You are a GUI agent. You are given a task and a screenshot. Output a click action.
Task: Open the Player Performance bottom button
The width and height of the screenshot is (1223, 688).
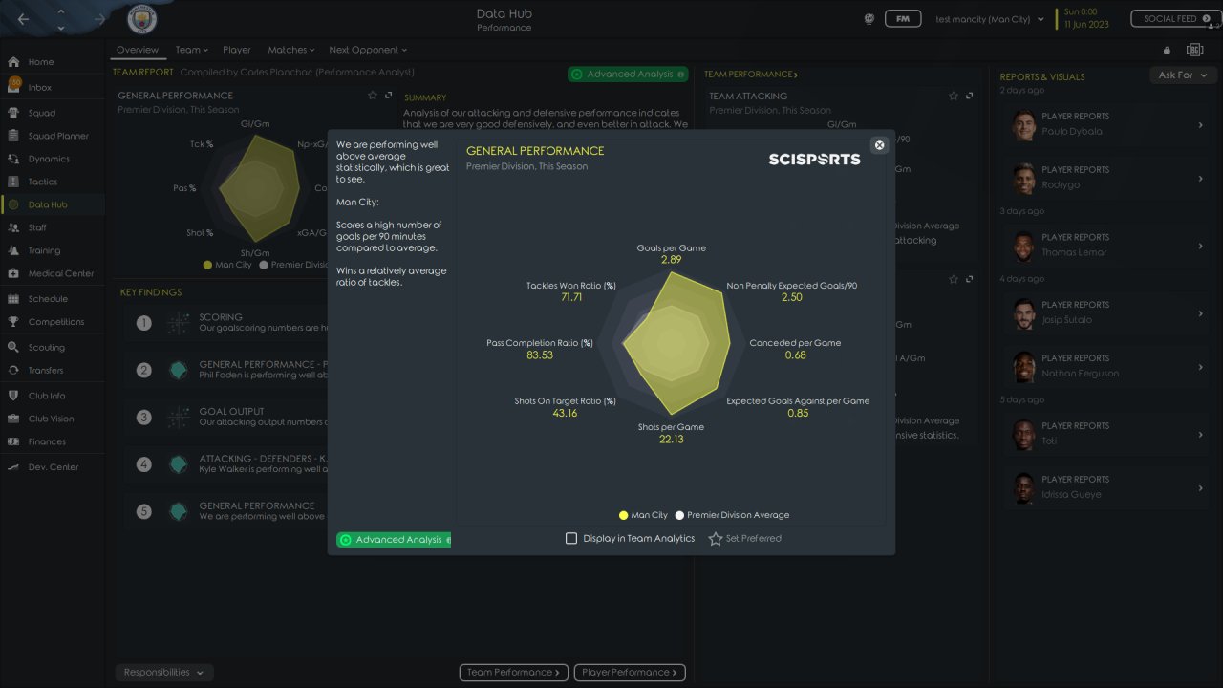(631, 672)
